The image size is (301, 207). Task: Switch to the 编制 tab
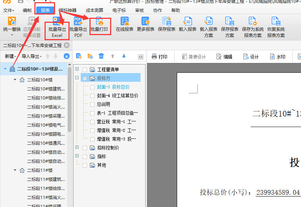[27, 10]
